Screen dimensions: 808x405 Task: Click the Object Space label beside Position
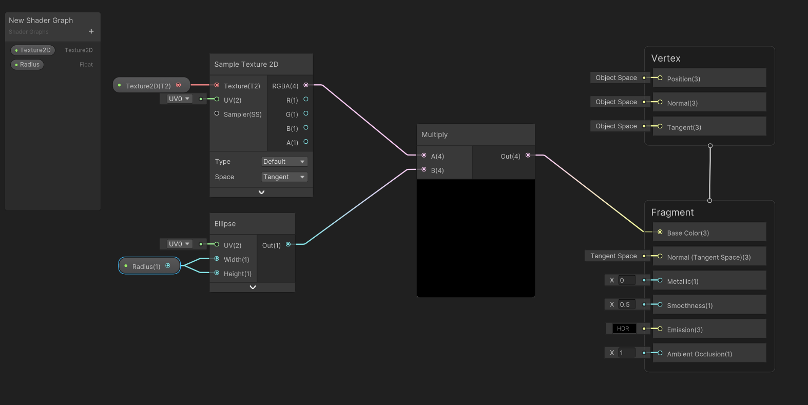616,78
